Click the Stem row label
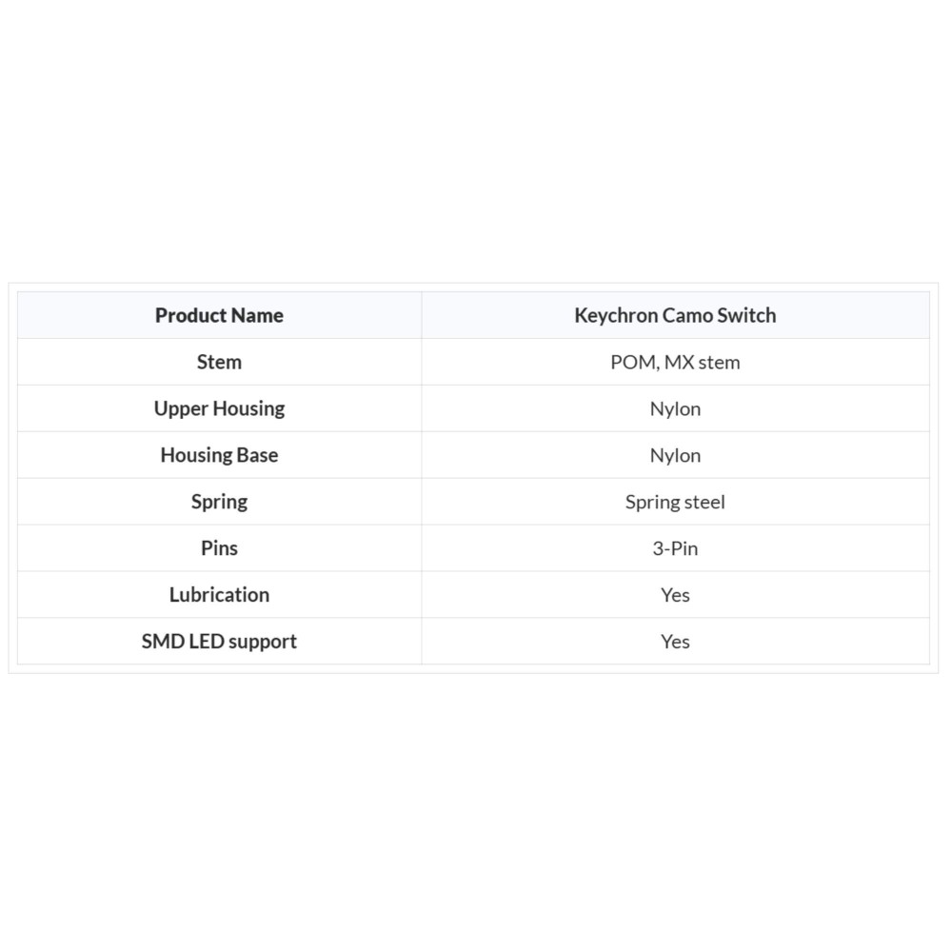 (x=219, y=362)
